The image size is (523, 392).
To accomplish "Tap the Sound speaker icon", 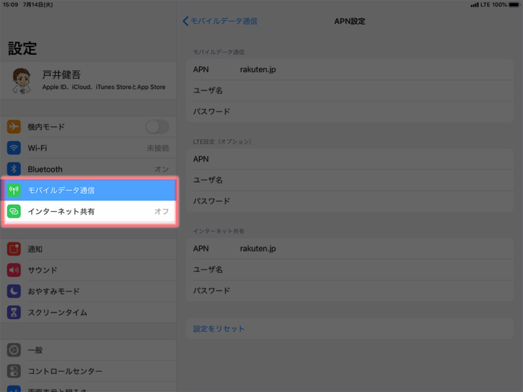I will (14, 270).
